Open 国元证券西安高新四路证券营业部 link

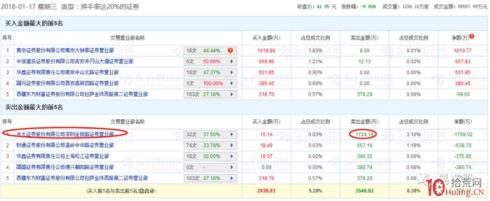click(68, 83)
